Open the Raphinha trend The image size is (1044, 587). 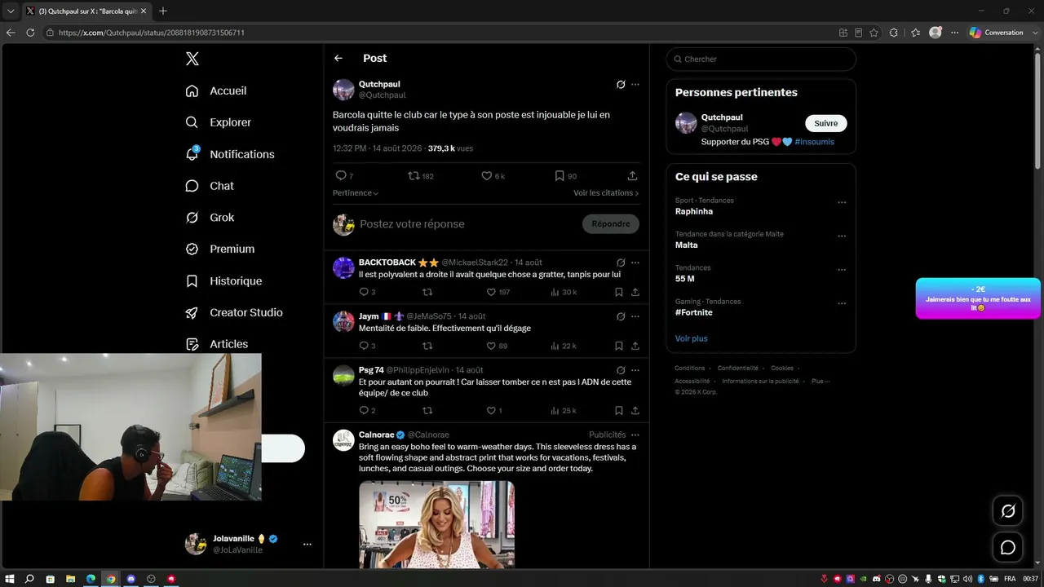(694, 211)
